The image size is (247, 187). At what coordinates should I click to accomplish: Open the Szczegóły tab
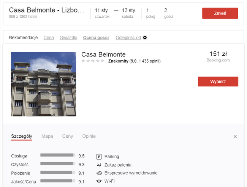tap(22, 136)
